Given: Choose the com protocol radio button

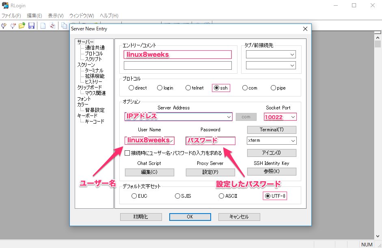Looking at the screenshot, I should pos(250,88).
